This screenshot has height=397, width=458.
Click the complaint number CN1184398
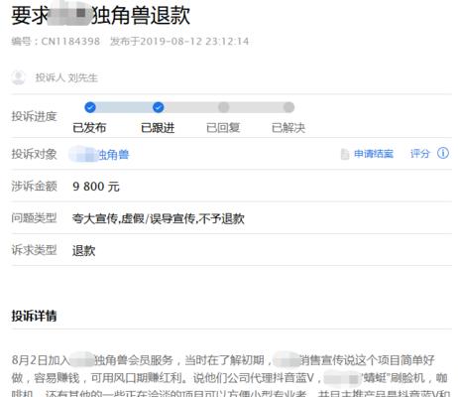coord(70,42)
